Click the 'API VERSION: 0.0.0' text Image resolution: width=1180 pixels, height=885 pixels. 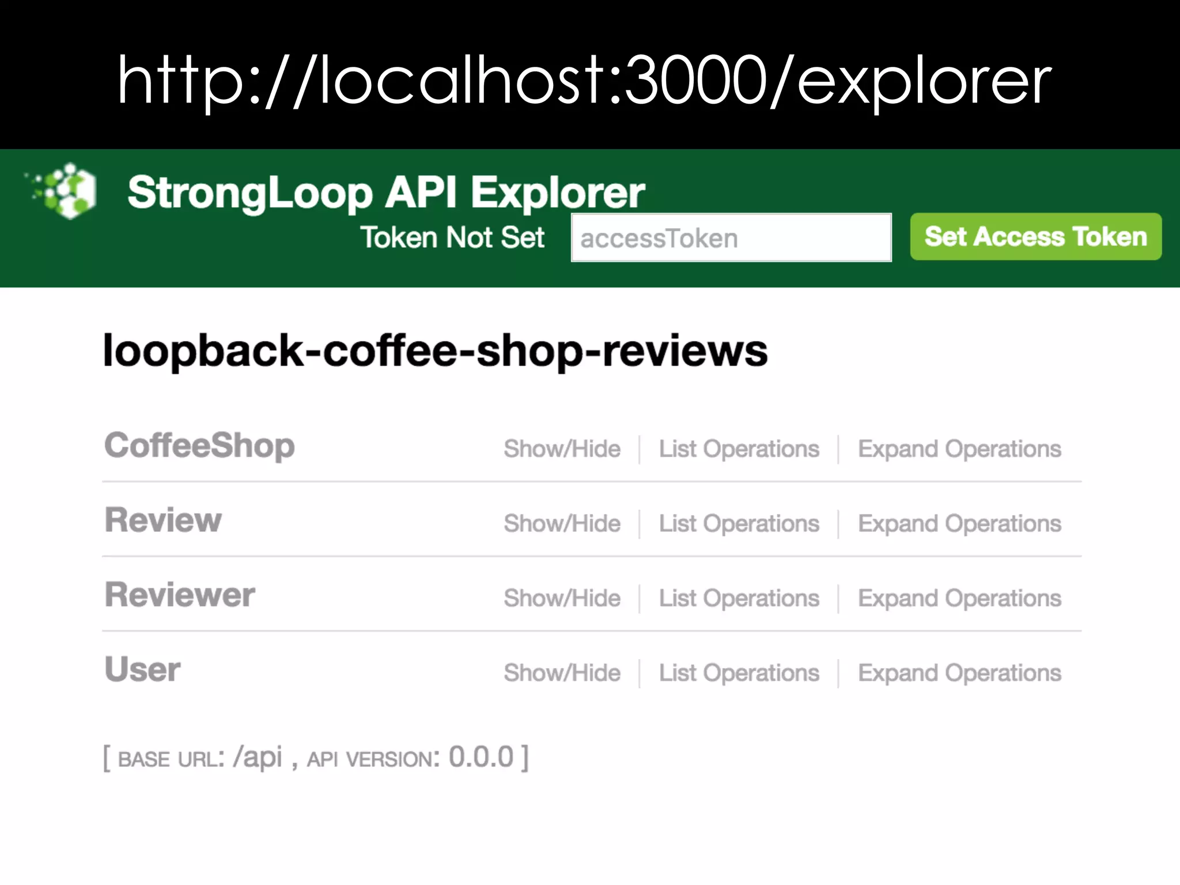coord(410,757)
